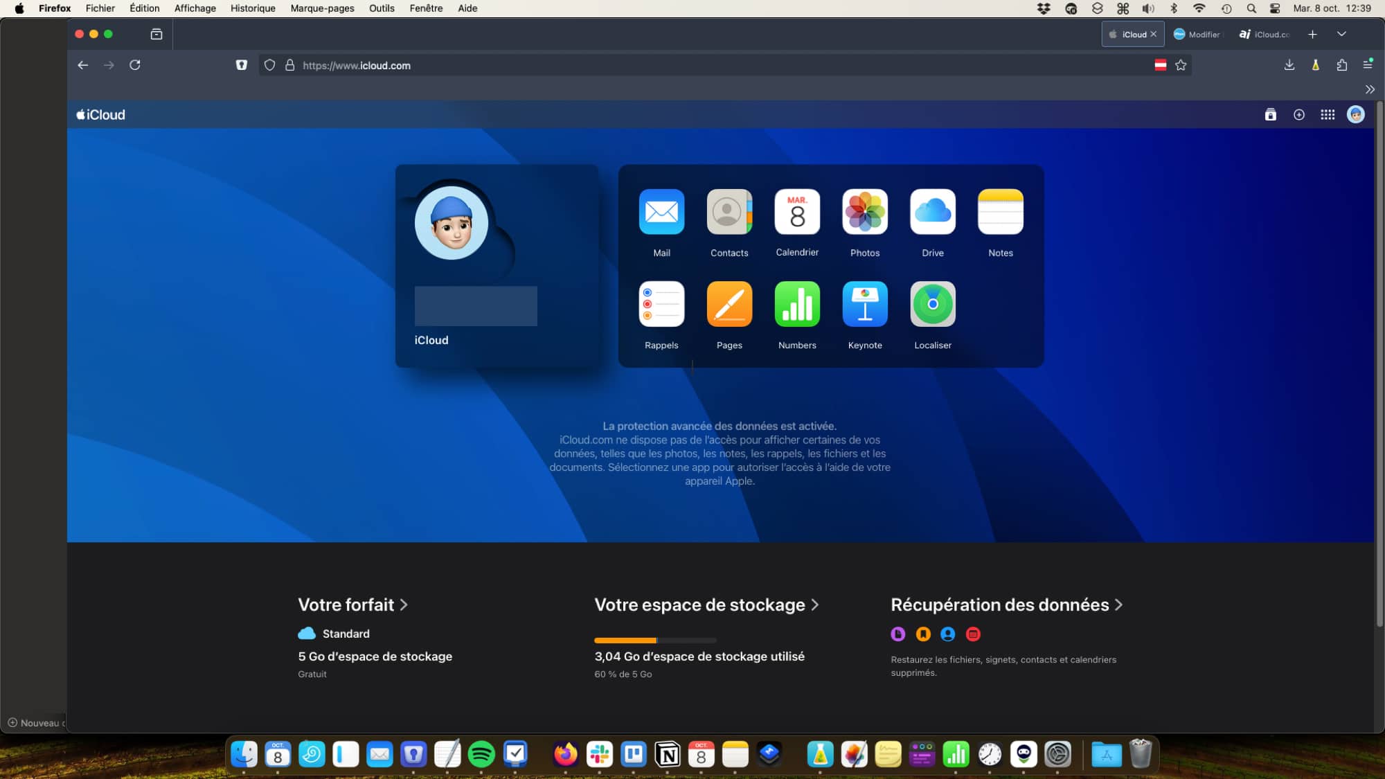Image resolution: width=1385 pixels, height=779 pixels.
Task: Click the iCloud logo at top left
Action: [100, 115]
